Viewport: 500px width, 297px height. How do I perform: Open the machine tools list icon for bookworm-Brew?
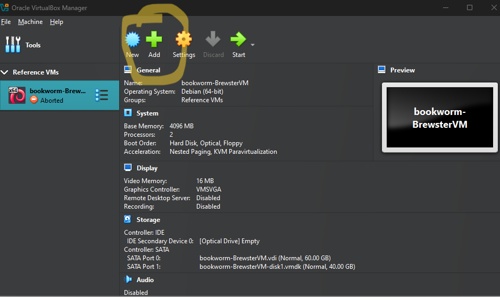[102, 95]
